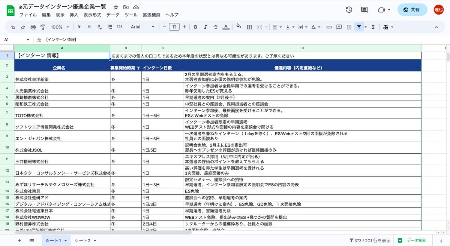Open the text color picker
450x246 pixels.
pyautogui.click(x=226, y=27)
